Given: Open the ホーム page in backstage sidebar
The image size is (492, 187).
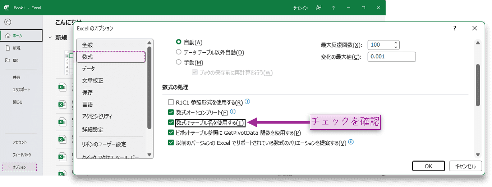Looking at the screenshot, I should pos(22,35).
